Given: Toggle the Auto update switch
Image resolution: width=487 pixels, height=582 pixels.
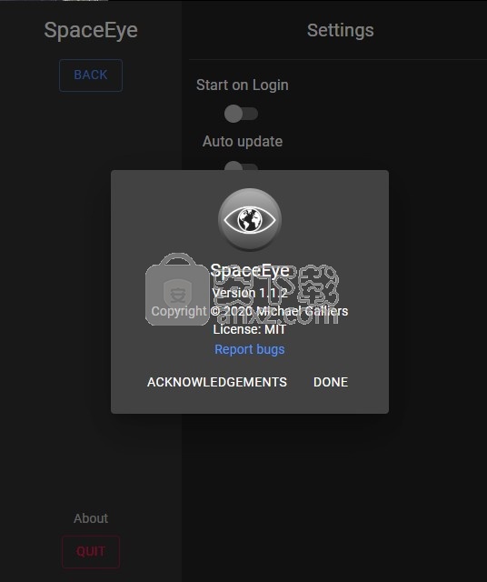Looking at the screenshot, I should (x=241, y=166).
